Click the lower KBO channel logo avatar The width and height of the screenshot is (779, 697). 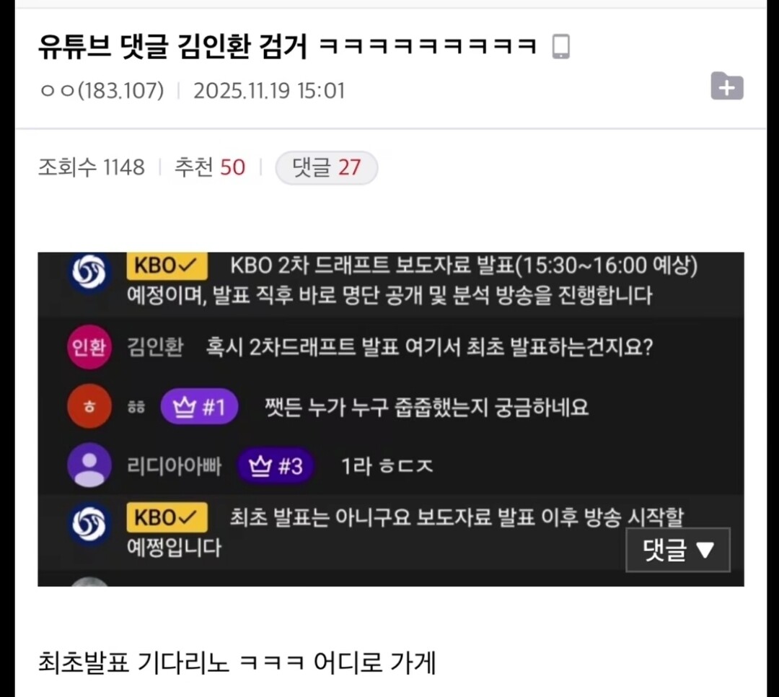(89, 524)
